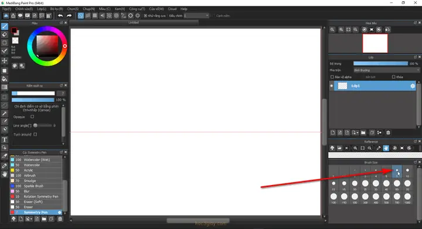Toggle the Turn around checkbox

click(x=35, y=134)
